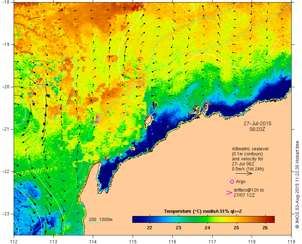
Task: Select the 06:20Z time label
Action: (257, 129)
